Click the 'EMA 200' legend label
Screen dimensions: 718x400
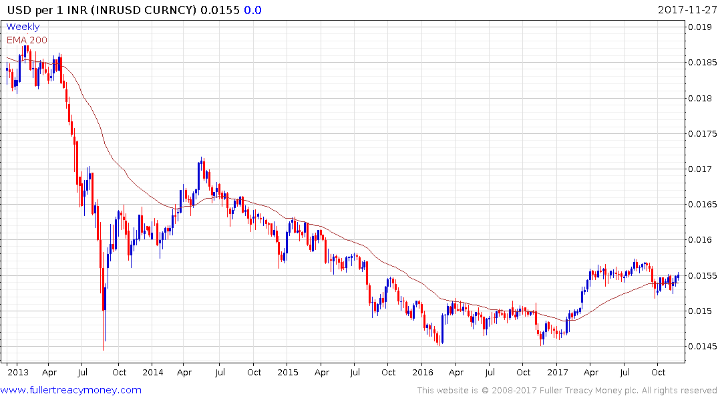tap(27, 40)
